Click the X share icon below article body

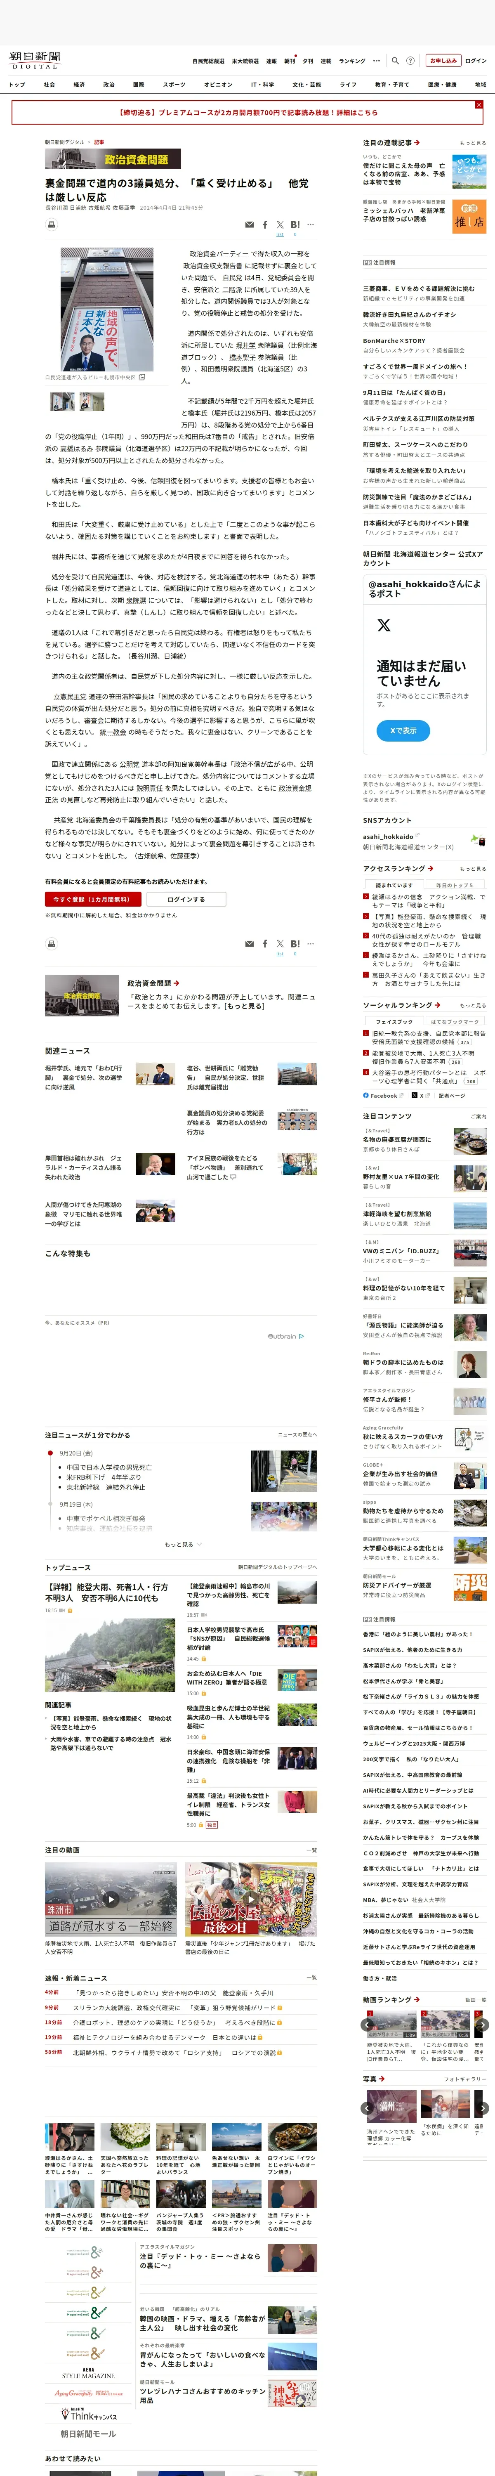[280, 944]
